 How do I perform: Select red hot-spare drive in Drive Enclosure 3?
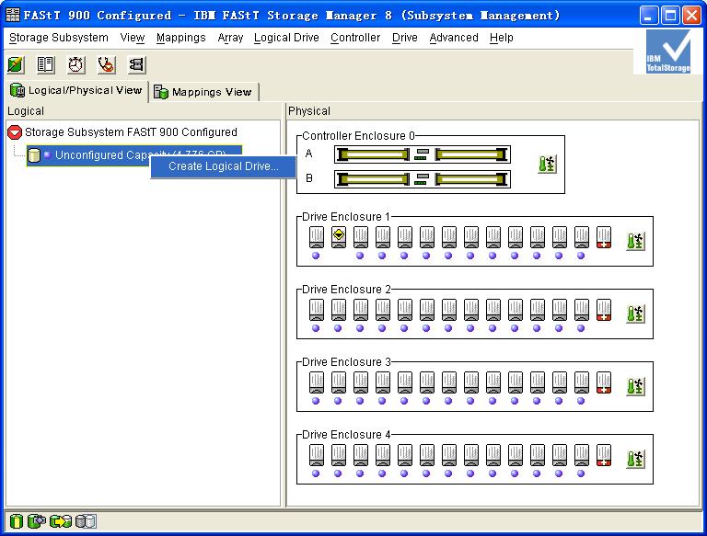(x=604, y=382)
